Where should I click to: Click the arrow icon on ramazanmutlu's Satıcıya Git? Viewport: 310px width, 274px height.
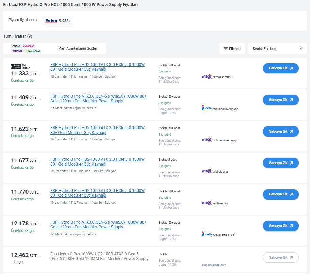(291, 68)
